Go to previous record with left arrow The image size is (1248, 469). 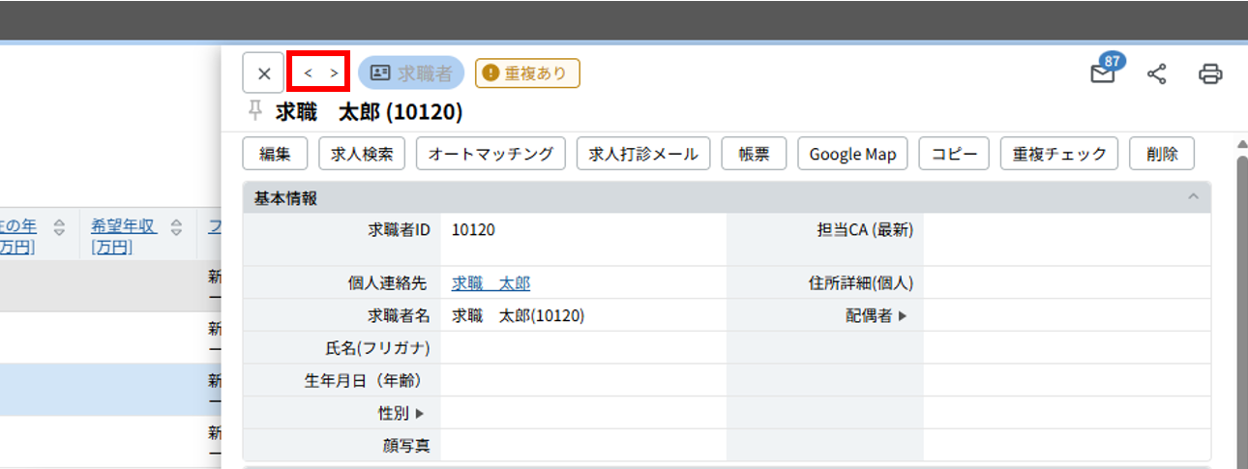tap(308, 73)
